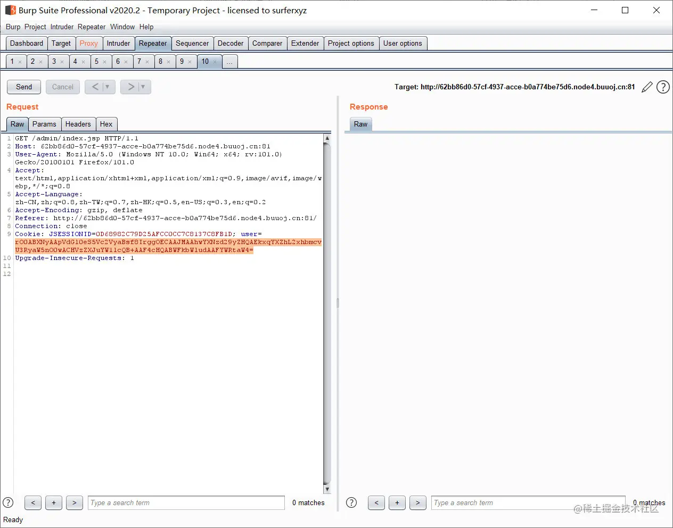Open the Intruder menu
The height and width of the screenshot is (528, 673).
[x=62, y=27]
